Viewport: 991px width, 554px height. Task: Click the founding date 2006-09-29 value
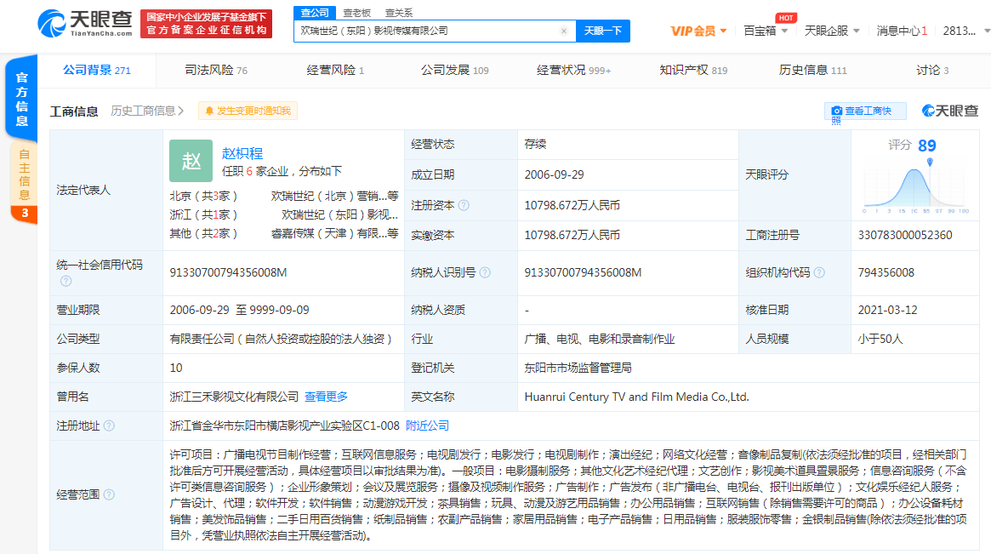555,174
